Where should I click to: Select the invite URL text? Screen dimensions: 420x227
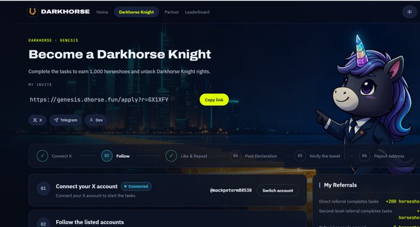click(x=99, y=100)
